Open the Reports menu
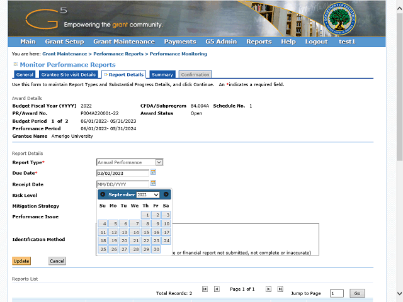 coord(259,42)
